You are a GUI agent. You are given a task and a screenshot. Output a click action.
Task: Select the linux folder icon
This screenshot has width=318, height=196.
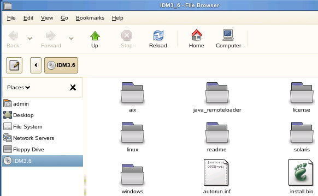coord(132,133)
